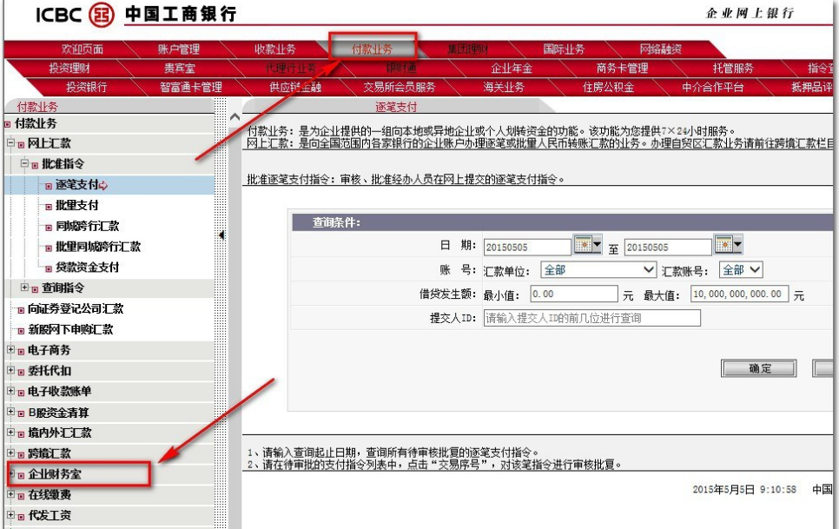Open the 收款业务 tab
Viewport: 839px width, 529px height.
point(275,50)
